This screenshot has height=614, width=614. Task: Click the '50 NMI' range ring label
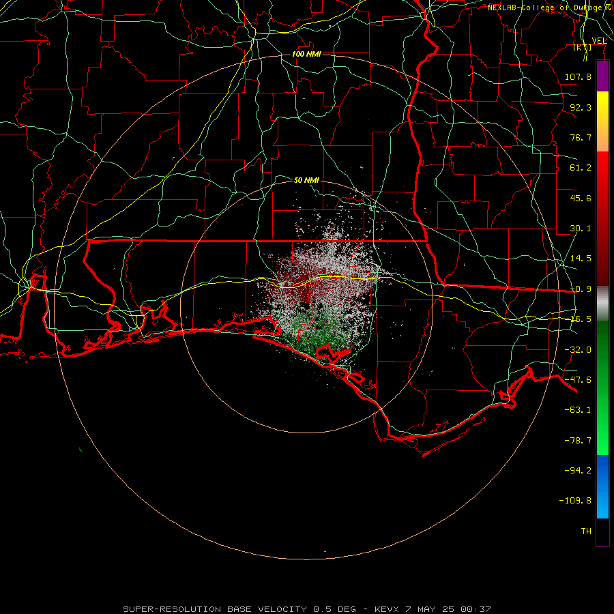[306, 180]
